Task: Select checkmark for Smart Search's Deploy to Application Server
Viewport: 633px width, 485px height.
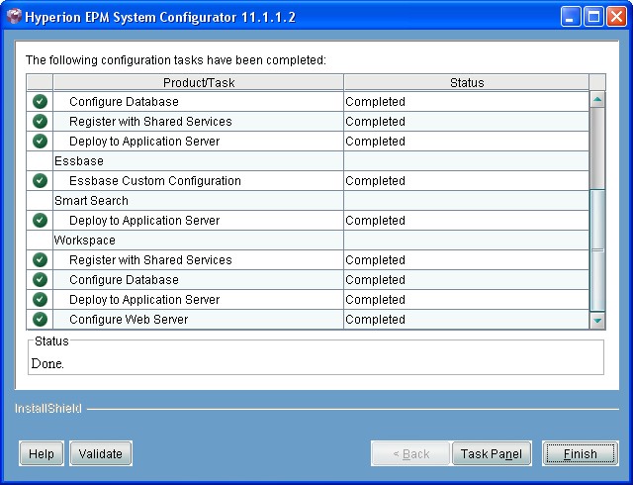Action: 40,221
